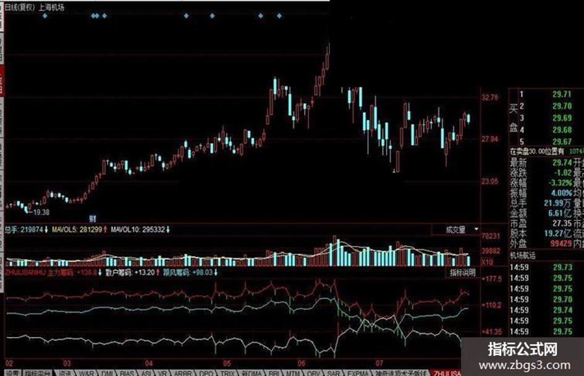Click the 14:59 trade at 29.73
584x376 pixels.
541,267
